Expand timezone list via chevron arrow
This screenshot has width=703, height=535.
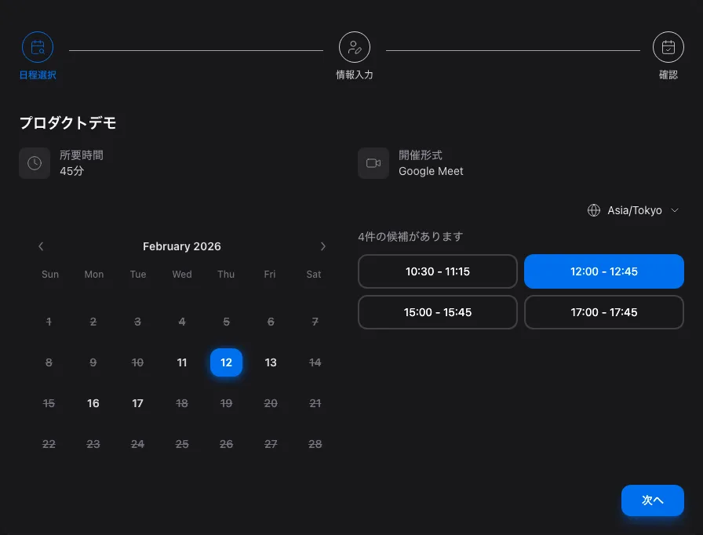[675, 210]
